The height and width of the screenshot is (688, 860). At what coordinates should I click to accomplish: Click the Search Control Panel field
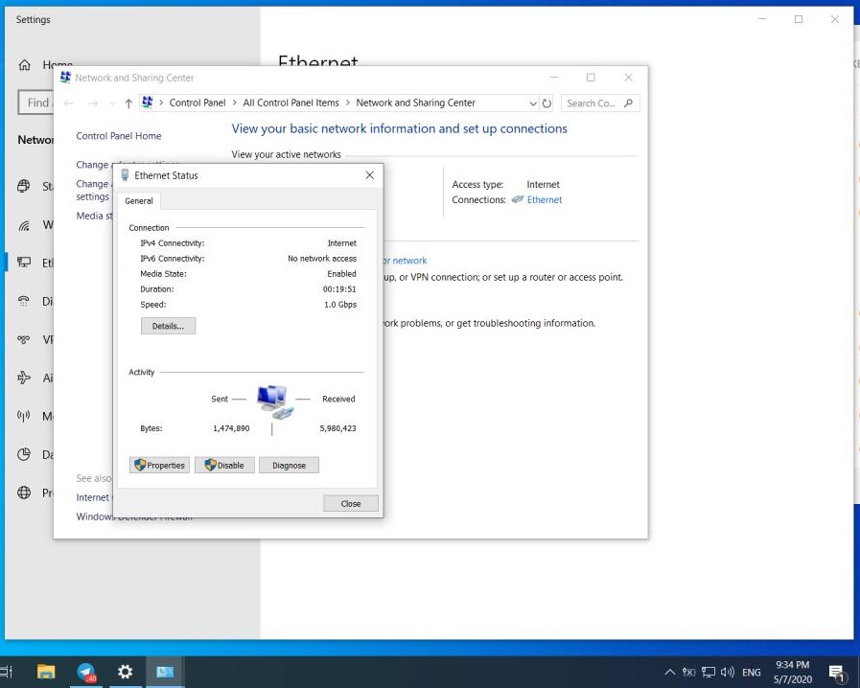(x=599, y=103)
